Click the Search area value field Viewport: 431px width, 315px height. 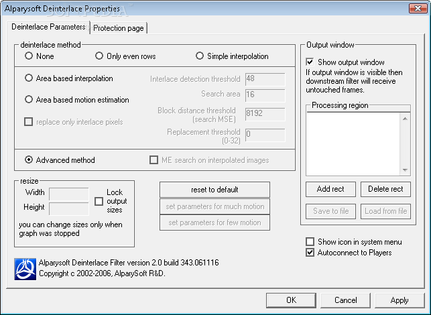pos(265,95)
